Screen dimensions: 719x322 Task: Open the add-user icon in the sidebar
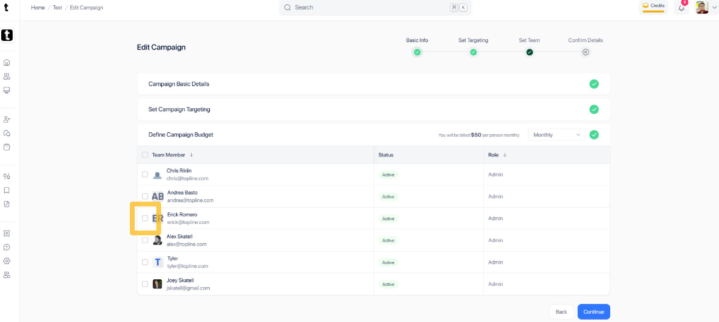[x=7, y=119]
